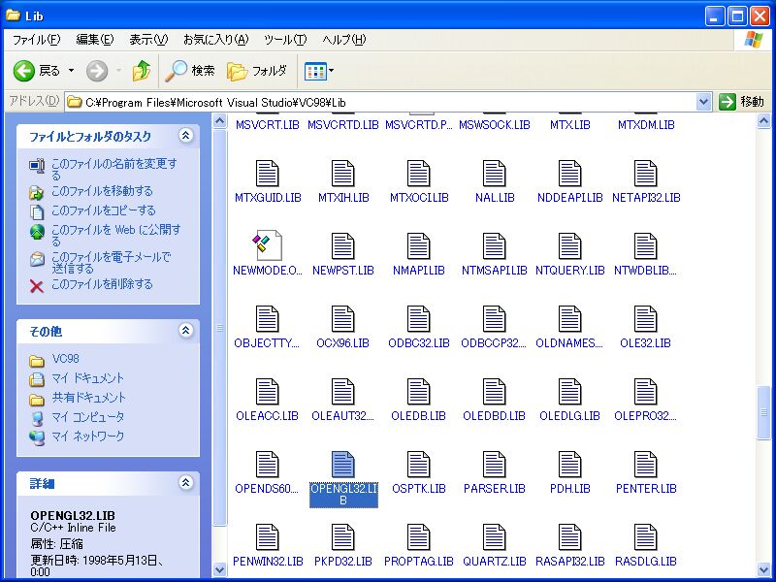Select the NTQUERY.LIB file icon

pyautogui.click(x=569, y=246)
